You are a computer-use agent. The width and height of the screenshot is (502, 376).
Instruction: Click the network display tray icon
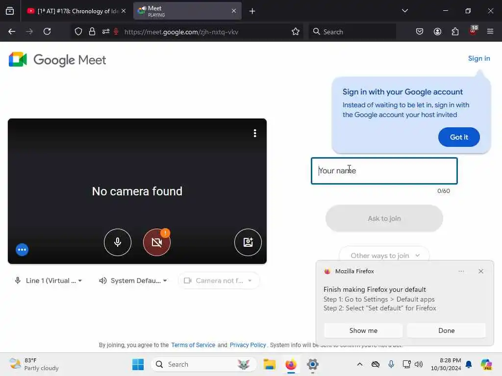(406, 364)
